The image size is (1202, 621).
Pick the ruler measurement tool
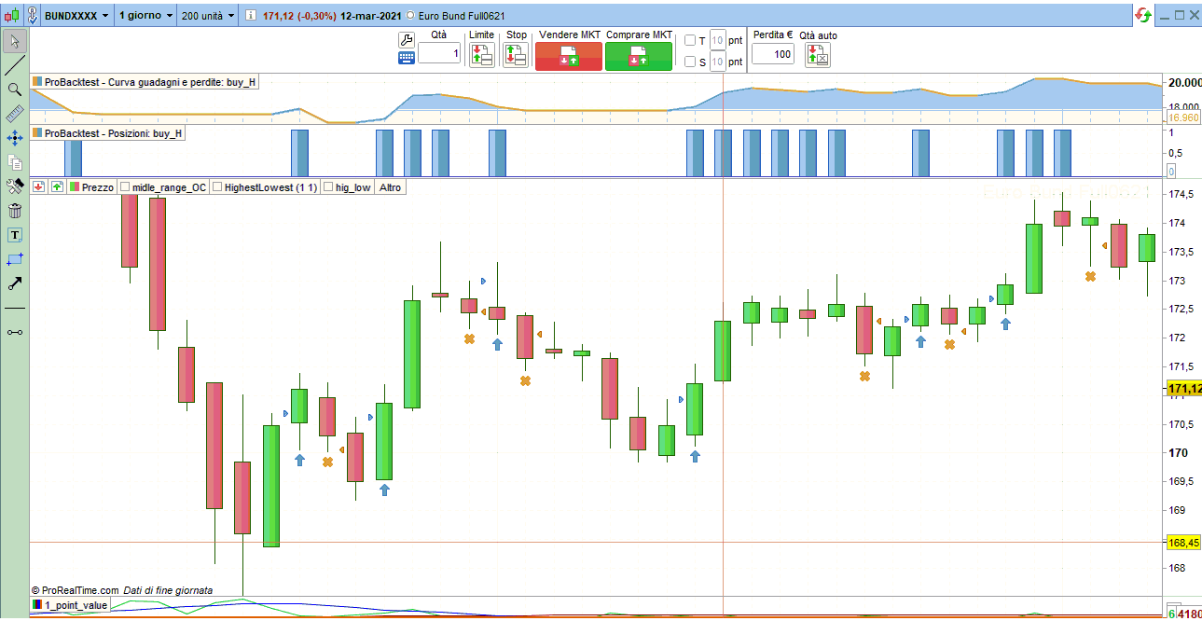click(15, 114)
